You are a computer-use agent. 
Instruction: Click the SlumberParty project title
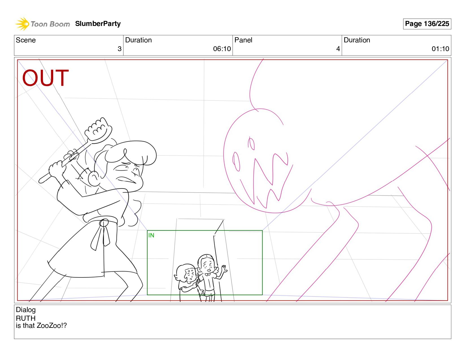pyautogui.click(x=98, y=24)
